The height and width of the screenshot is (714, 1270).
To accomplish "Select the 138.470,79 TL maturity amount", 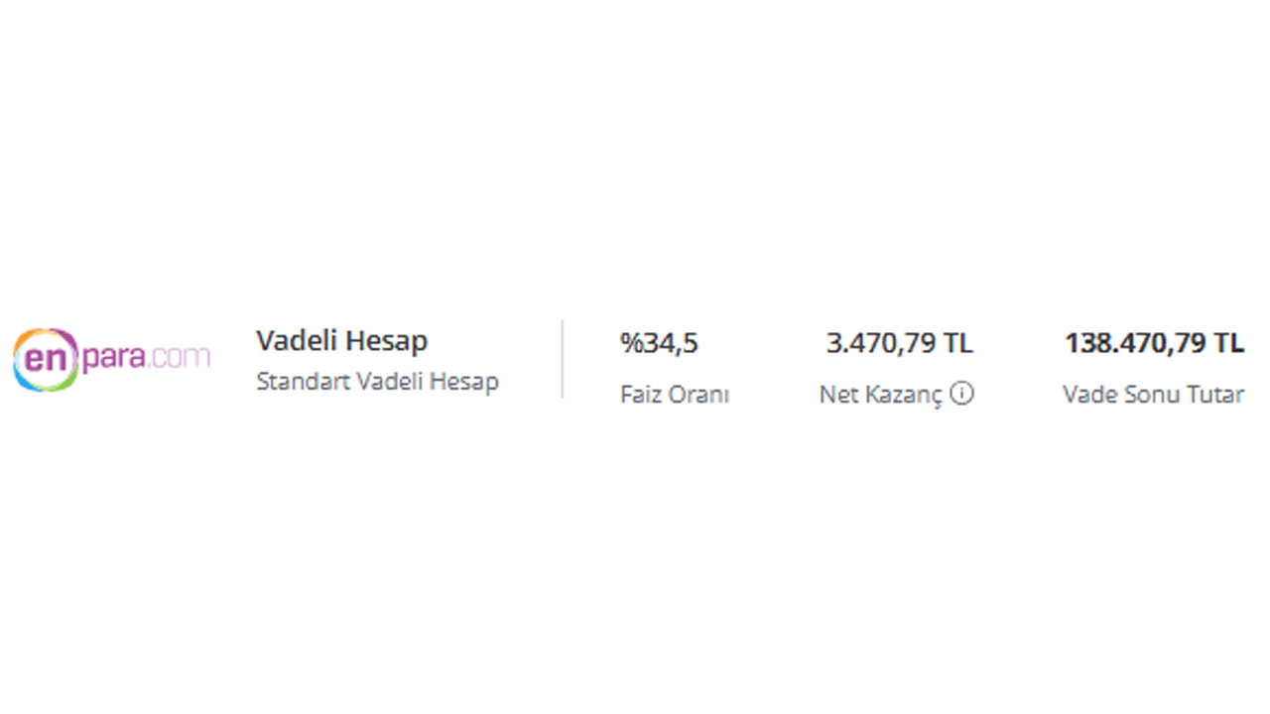I will [x=1154, y=343].
